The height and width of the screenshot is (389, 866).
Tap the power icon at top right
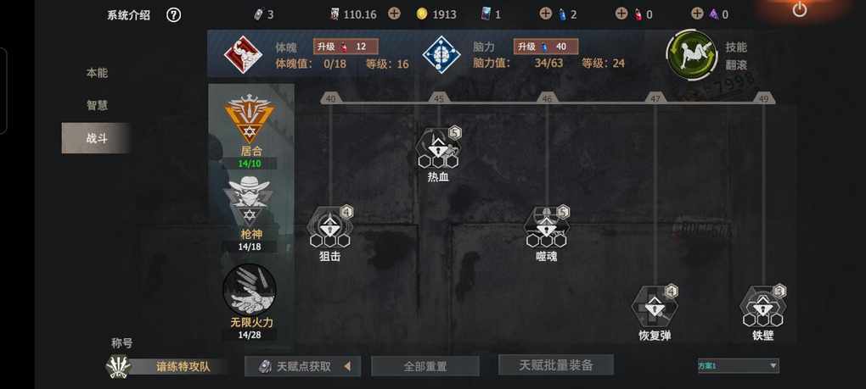click(799, 9)
